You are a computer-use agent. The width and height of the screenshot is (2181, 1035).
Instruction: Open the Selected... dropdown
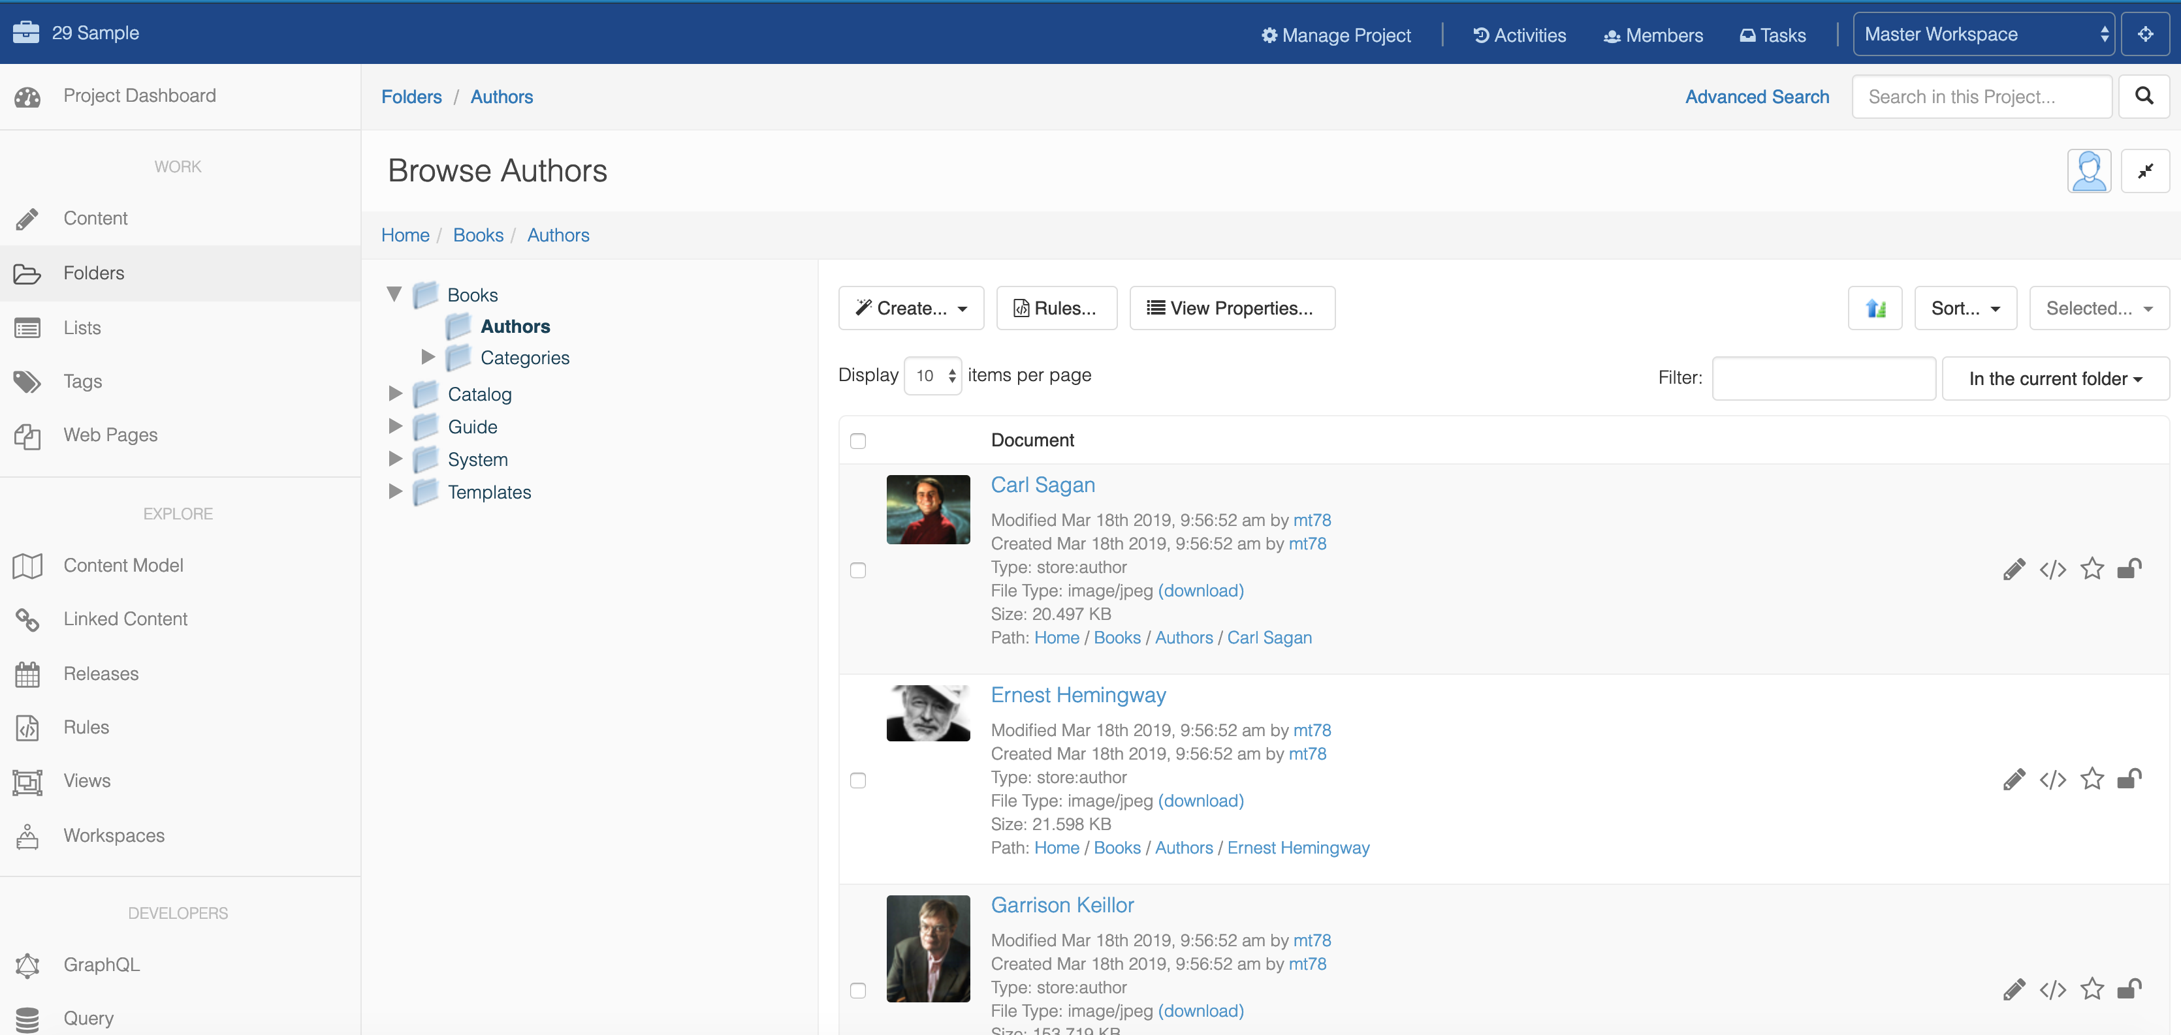coord(2099,308)
